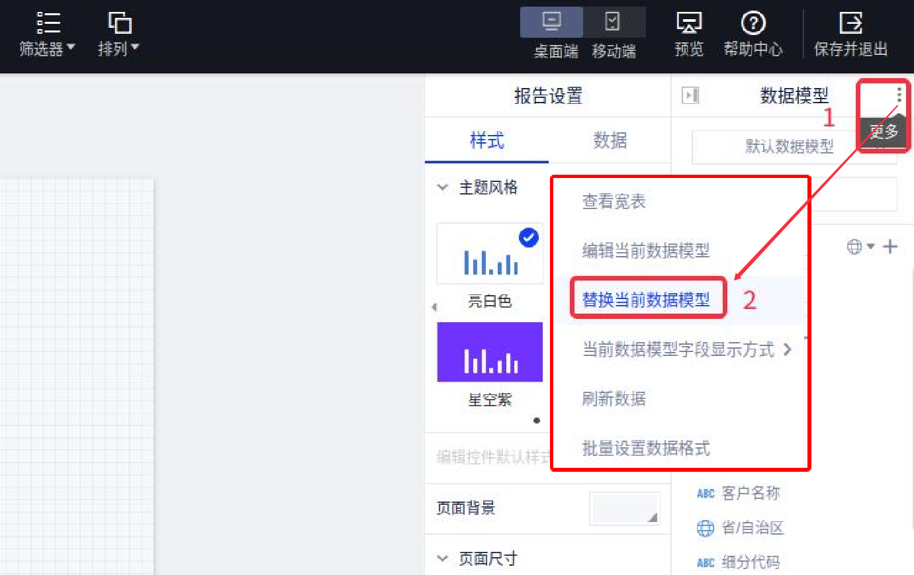
Task: Select the 星空紫 theme thumbnail
Action: coord(490,353)
